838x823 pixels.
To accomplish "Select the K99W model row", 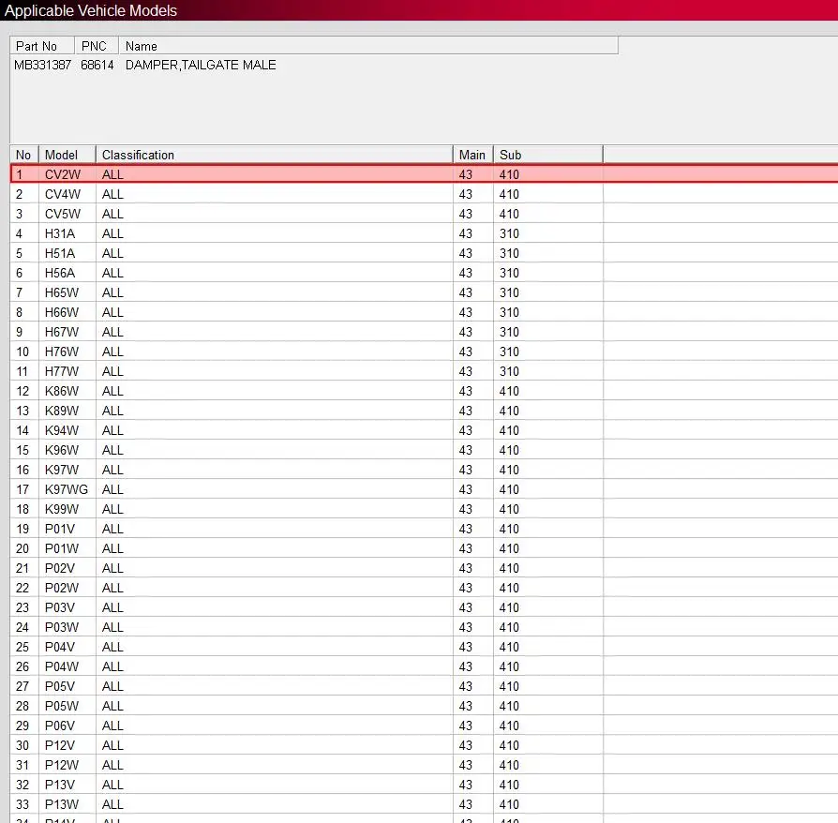I will [x=425, y=509].
